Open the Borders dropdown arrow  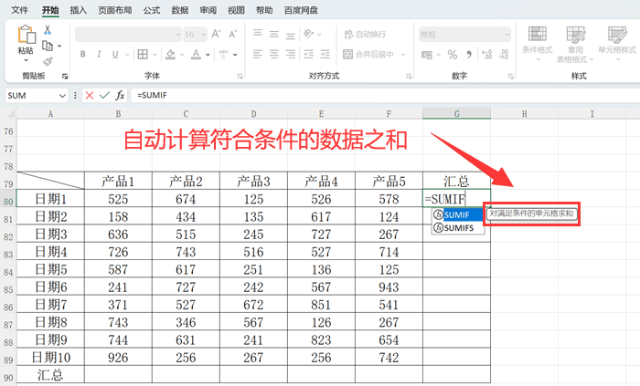click(155, 54)
